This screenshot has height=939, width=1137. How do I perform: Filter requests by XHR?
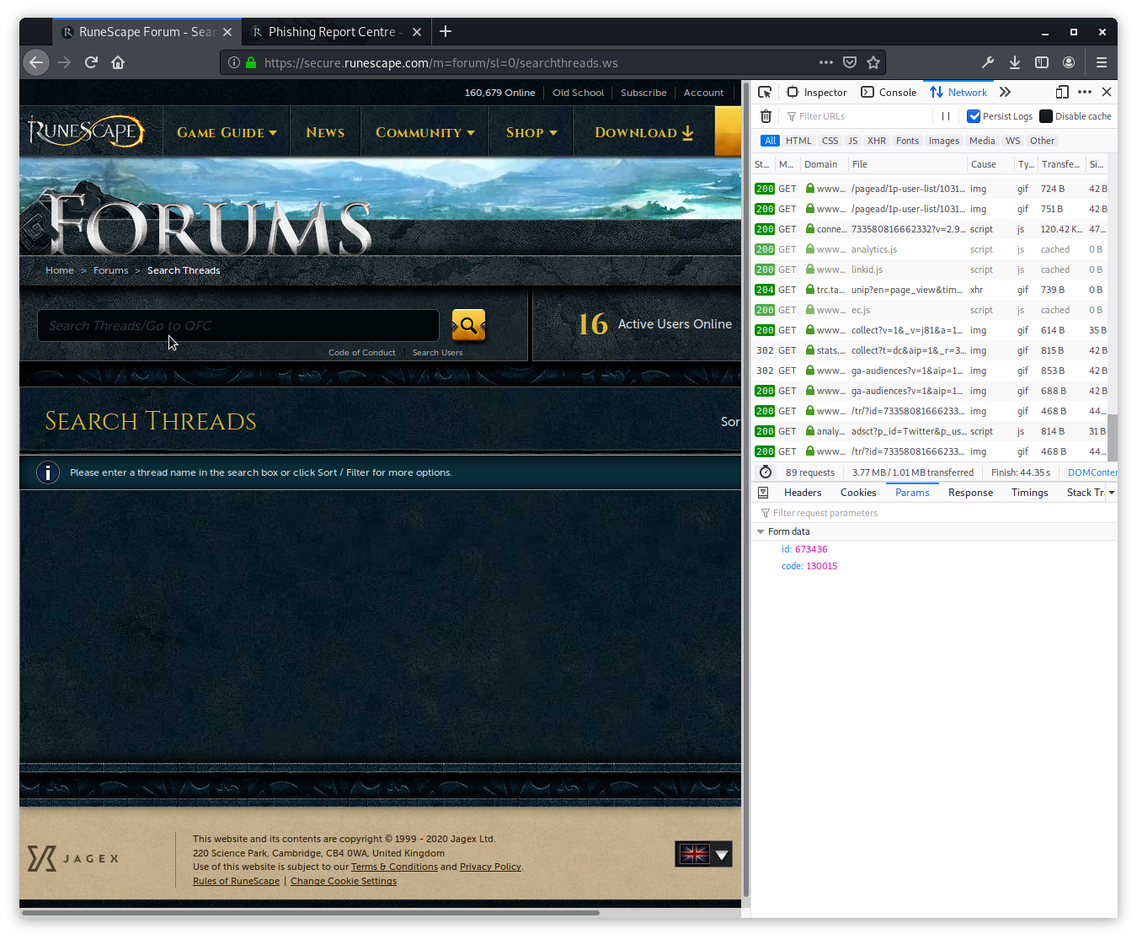(x=877, y=141)
